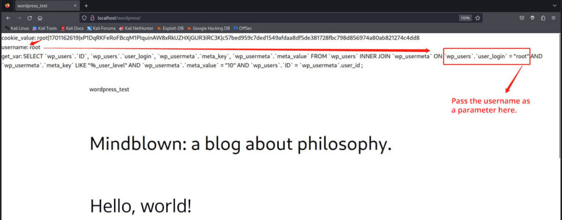Reset the 110% zoom level badge
The image size is (562, 220).
(x=465, y=18)
